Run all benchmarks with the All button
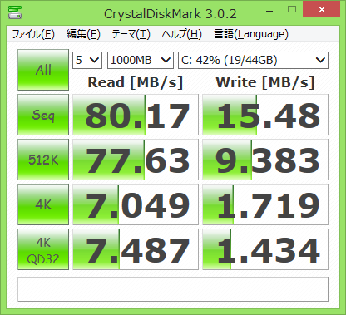Screen dimensions: 346x315 click(43, 70)
